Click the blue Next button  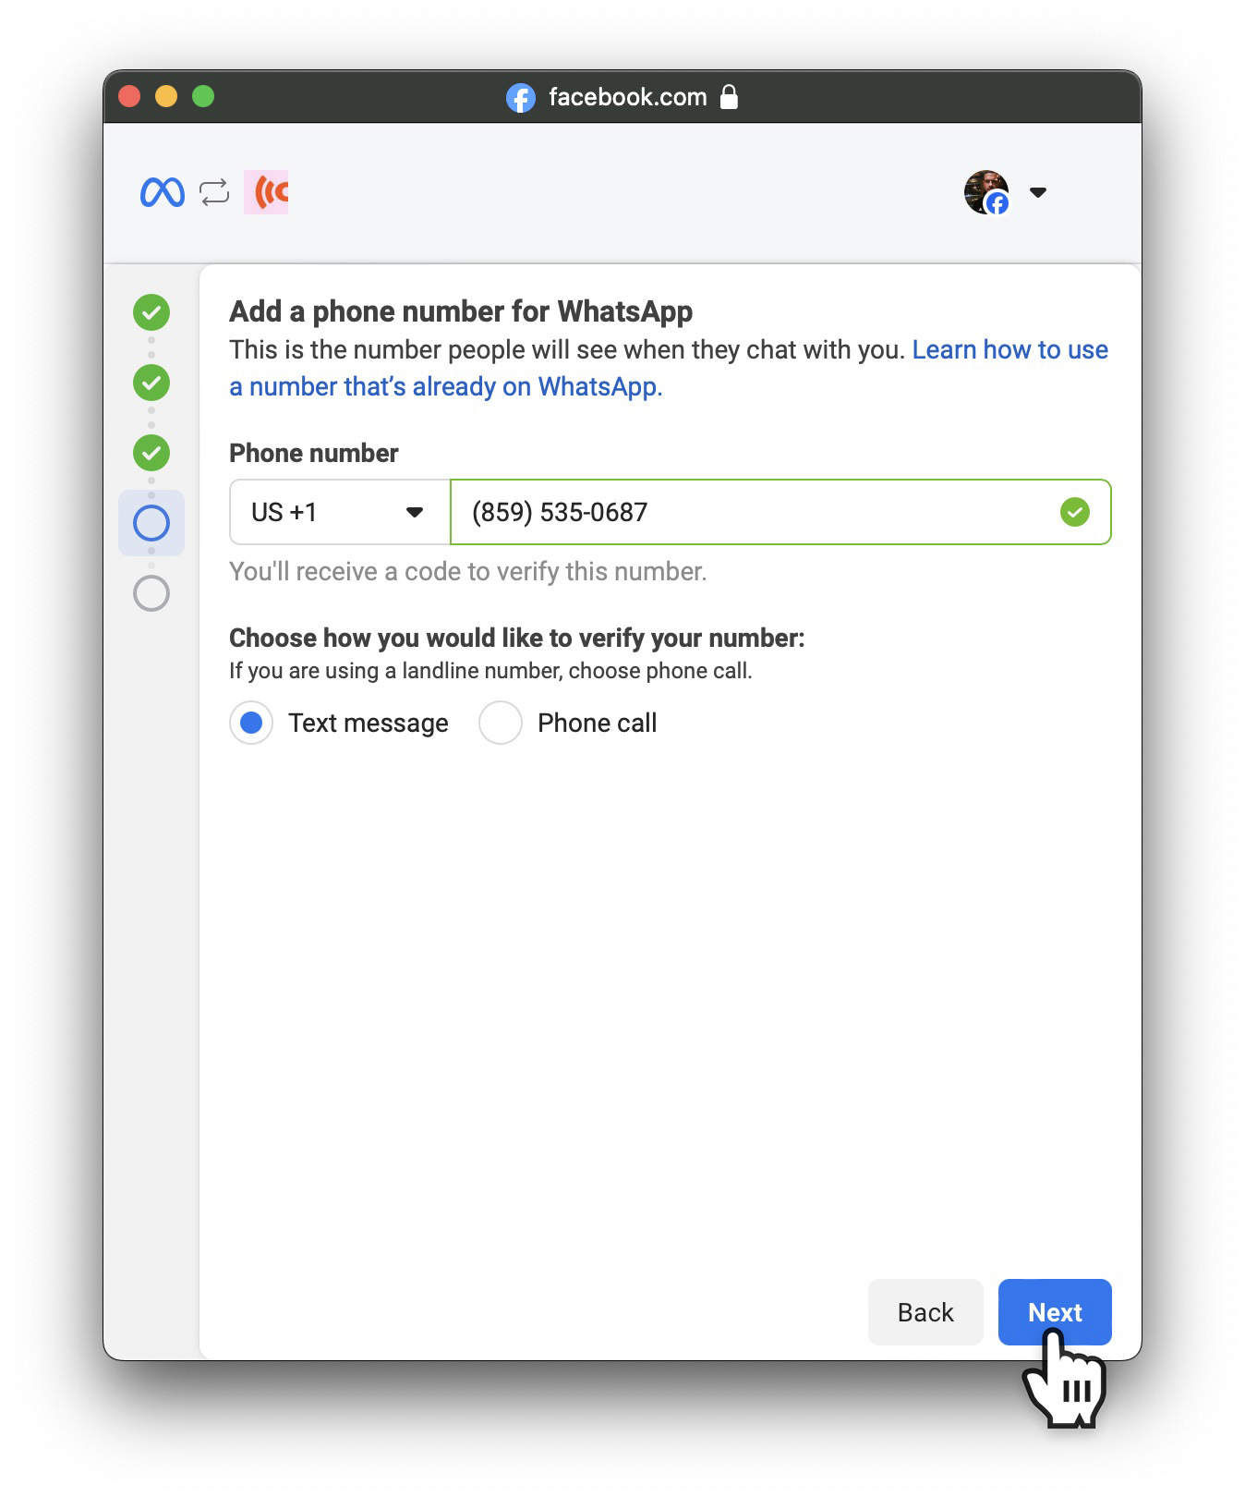pos(1055,1312)
